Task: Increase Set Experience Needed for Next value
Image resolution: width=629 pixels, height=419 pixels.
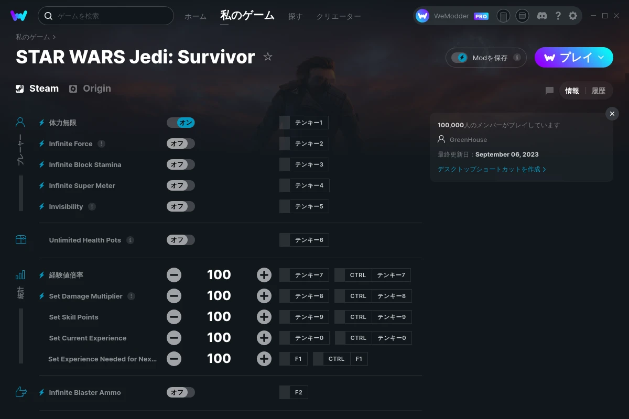Action: (x=264, y=359)
